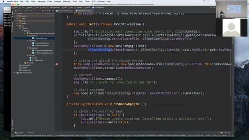This screenshot has width=249, height=140.
Task: Click the scroll-from-source target icon
Action: coord(42,11)
